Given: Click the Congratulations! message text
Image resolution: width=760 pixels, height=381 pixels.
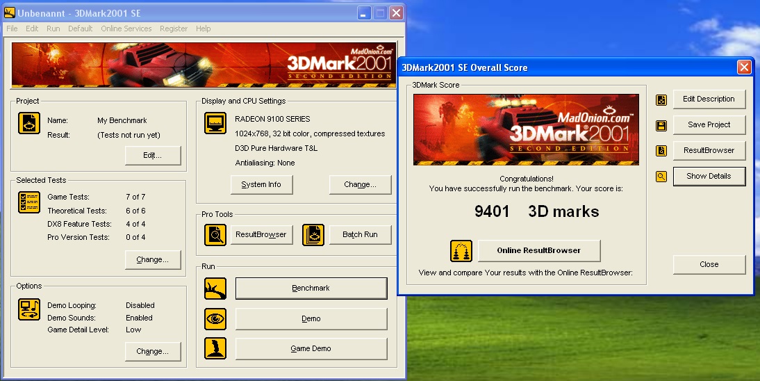Looking at the screenshot, I should (x=527, y=179).
